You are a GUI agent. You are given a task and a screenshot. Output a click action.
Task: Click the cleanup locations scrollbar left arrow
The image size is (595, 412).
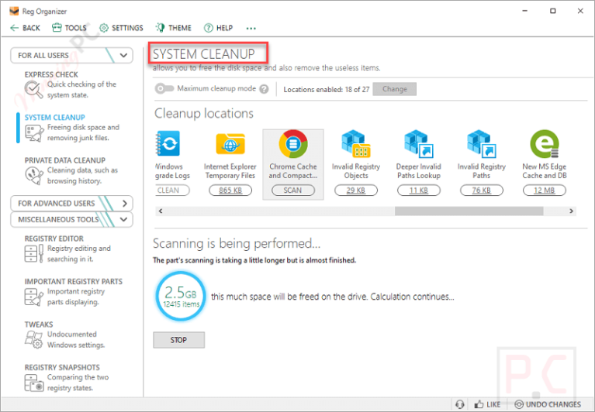pyautogui.click(x=161, y=211)
